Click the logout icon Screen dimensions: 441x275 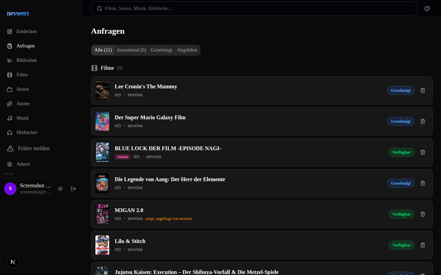point(73,189)
